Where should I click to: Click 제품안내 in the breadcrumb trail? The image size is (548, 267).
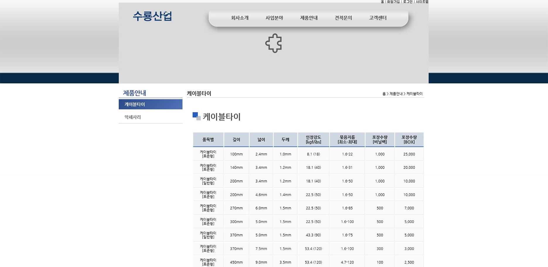pyautogui.click(x=396, y=94)
